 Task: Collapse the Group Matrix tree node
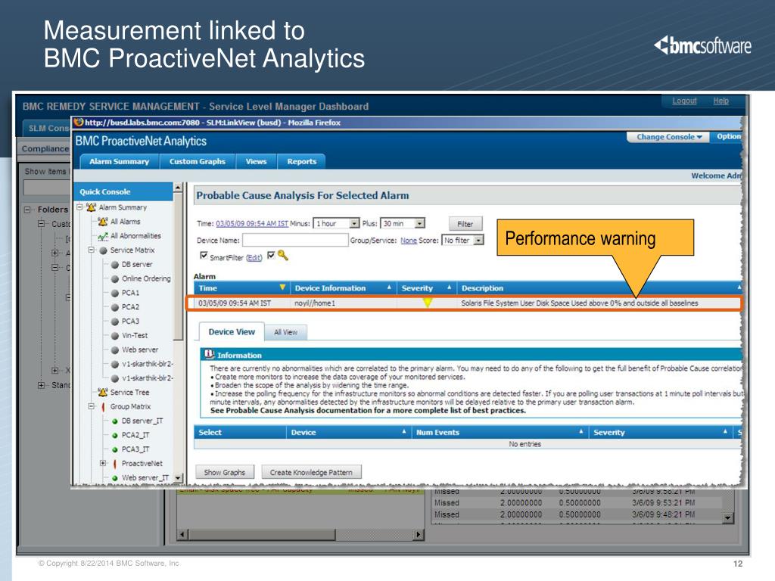92,406
